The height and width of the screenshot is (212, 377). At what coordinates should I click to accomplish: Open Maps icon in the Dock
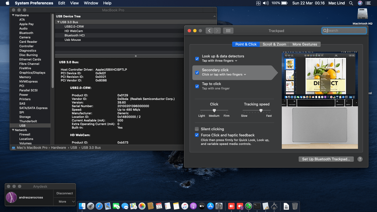(134, 206)
